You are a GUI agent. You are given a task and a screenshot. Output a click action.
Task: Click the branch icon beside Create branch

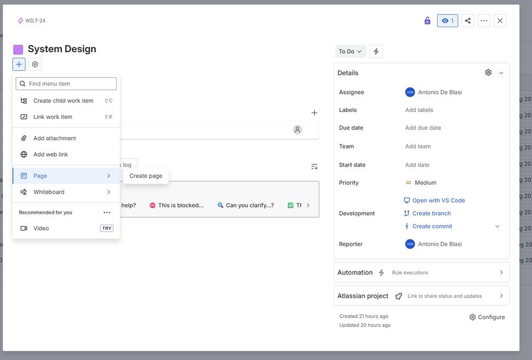(407, 213)
